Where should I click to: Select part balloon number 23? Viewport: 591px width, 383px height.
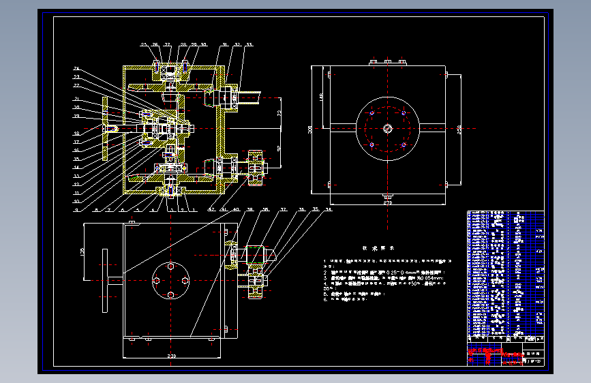pos(76,77)
